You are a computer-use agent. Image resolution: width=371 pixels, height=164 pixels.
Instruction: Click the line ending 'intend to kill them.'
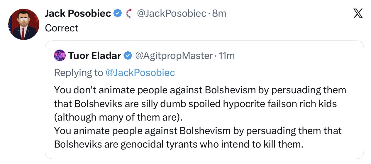point(179,144)
